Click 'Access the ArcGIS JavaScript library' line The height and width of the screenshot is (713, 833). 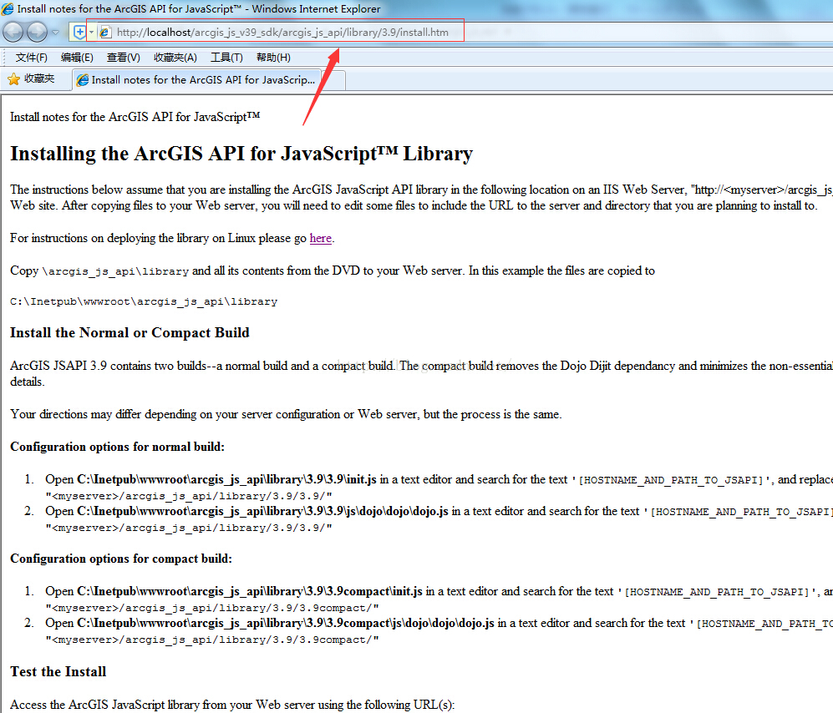click(x=232, y=705)
